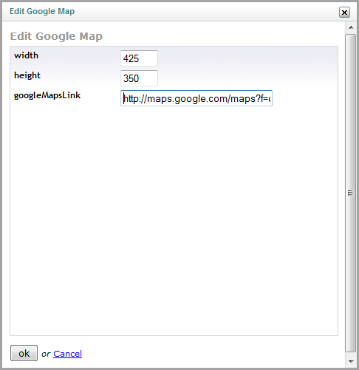Click the grip lines on scrollbar thumb

point(350,193)
